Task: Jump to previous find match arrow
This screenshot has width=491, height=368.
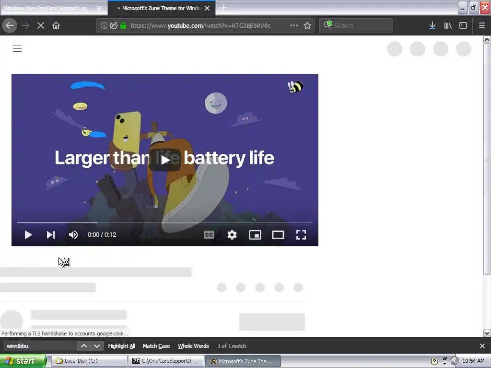Action: point(84,346)
